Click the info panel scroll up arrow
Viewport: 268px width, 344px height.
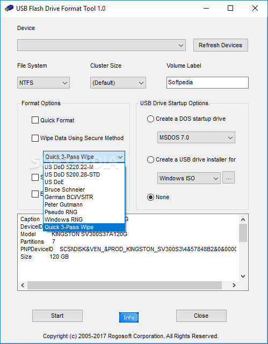point(243,219)
